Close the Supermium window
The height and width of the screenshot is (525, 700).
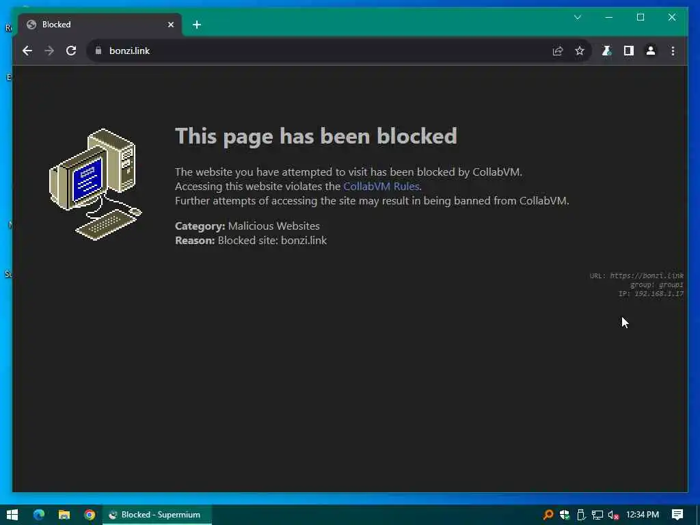tap(671, 17)
